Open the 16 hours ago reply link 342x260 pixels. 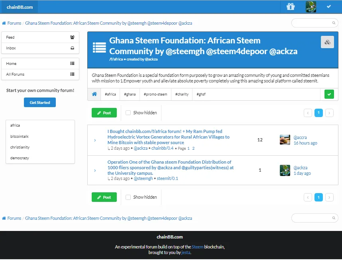pos(305,143)
